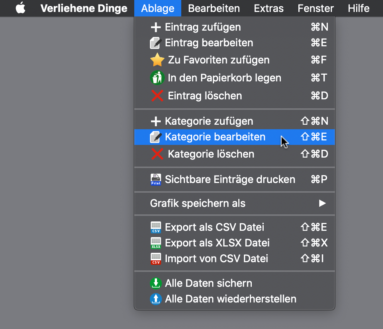Click the green XLSX export icon
Screen dimensions: 383x329
pos(156,243)
